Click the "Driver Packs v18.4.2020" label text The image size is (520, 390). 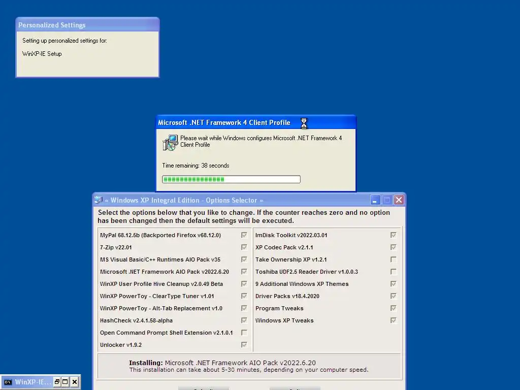(x=287, y=296)
